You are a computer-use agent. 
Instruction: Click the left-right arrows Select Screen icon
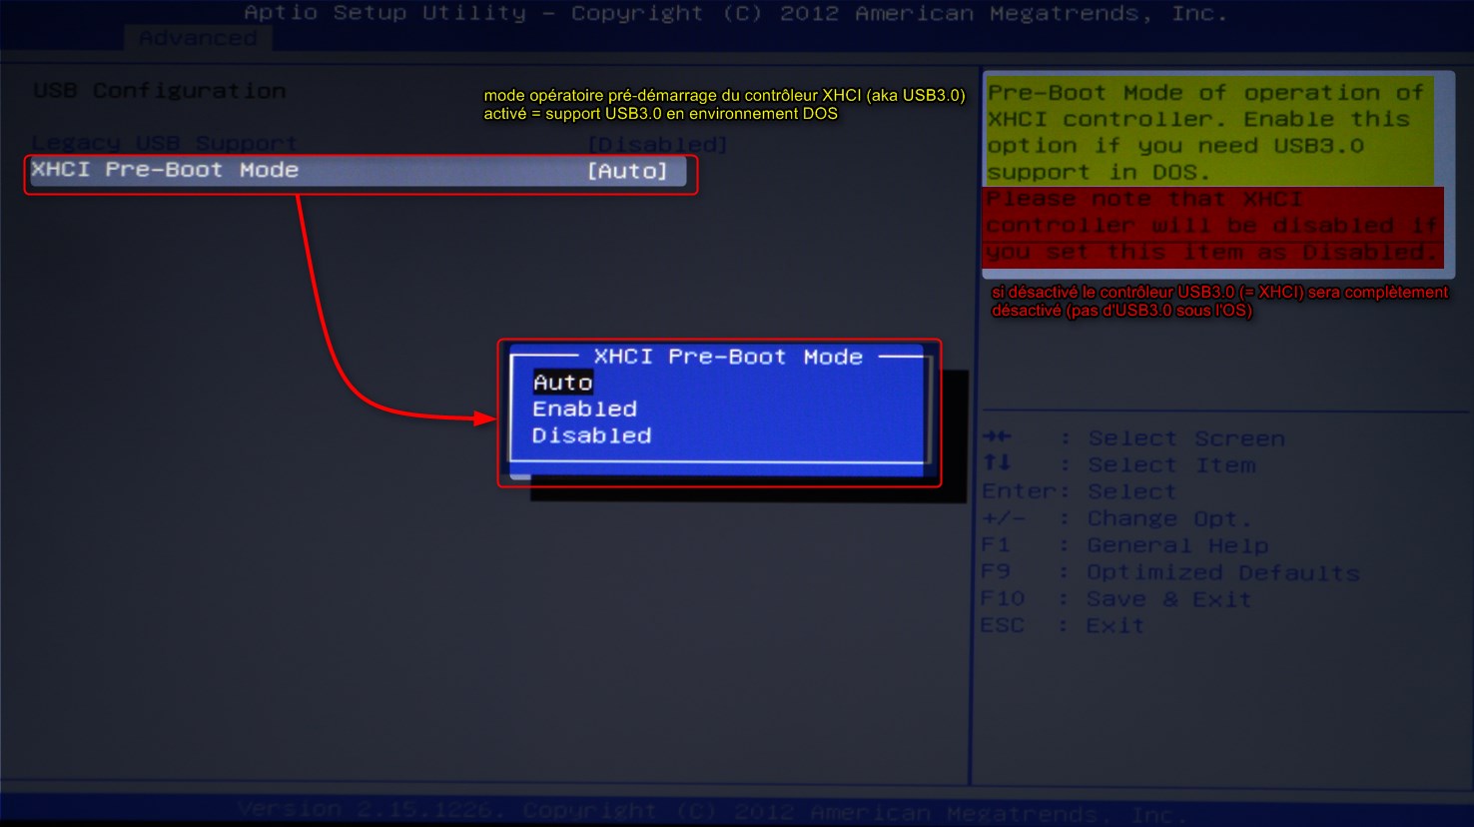997,437
